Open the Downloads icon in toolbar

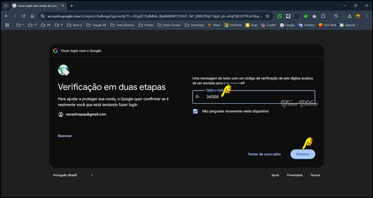[350, 16]
